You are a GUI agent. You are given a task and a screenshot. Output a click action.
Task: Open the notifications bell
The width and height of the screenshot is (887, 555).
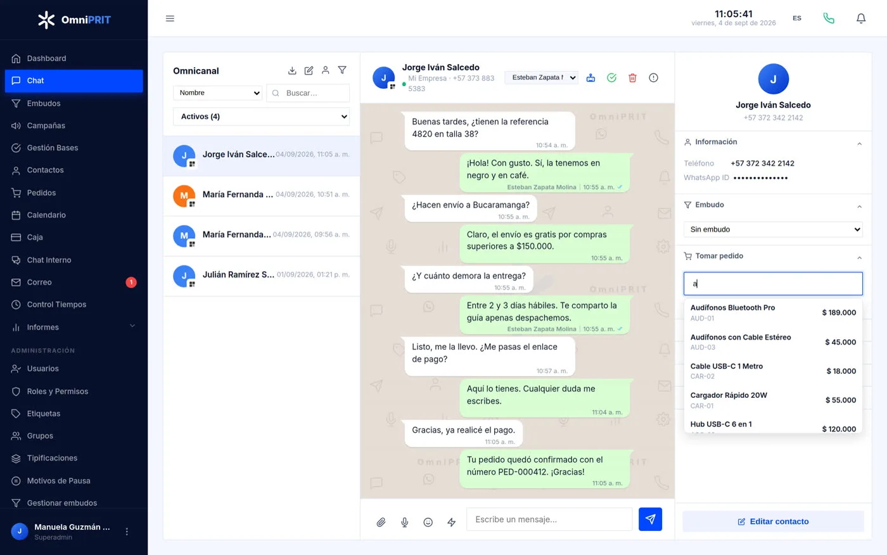coord(861,18)
